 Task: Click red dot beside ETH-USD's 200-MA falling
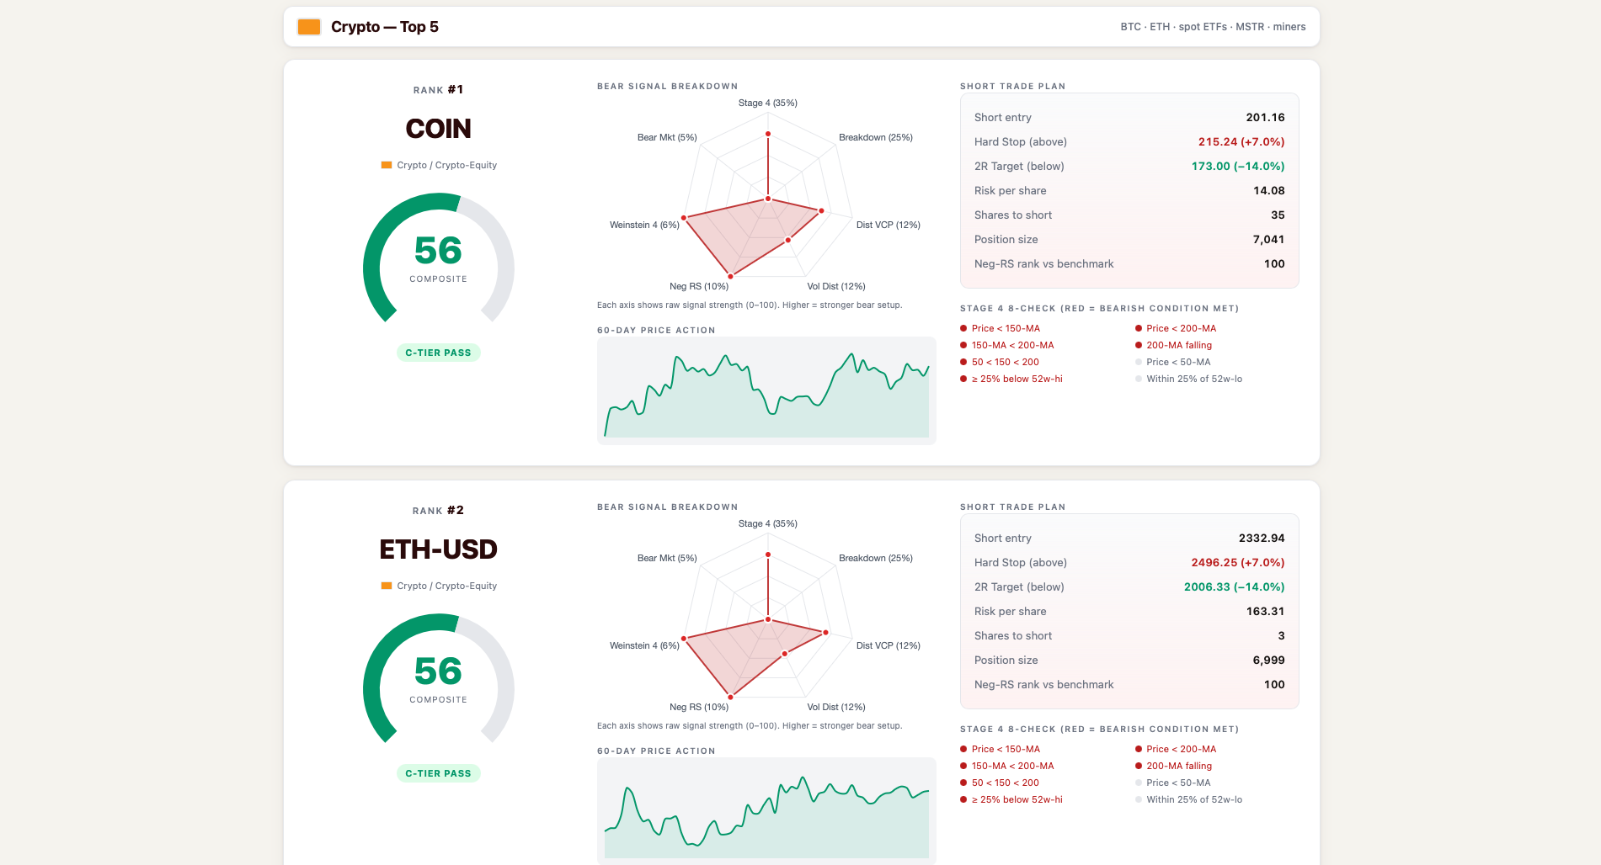[x=1139, y=767]
